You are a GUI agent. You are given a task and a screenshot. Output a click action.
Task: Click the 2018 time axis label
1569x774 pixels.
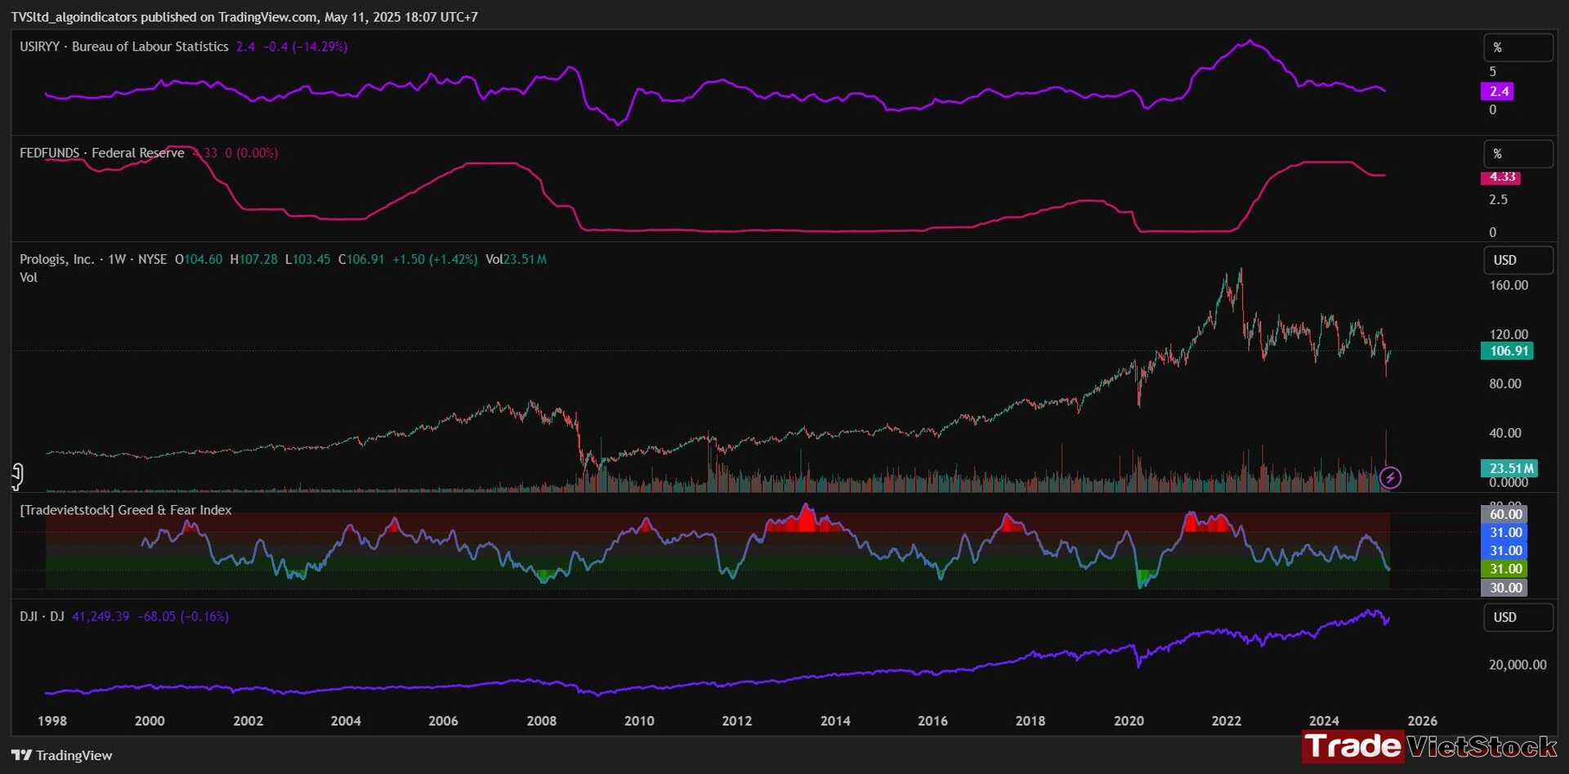(1030, 721)
